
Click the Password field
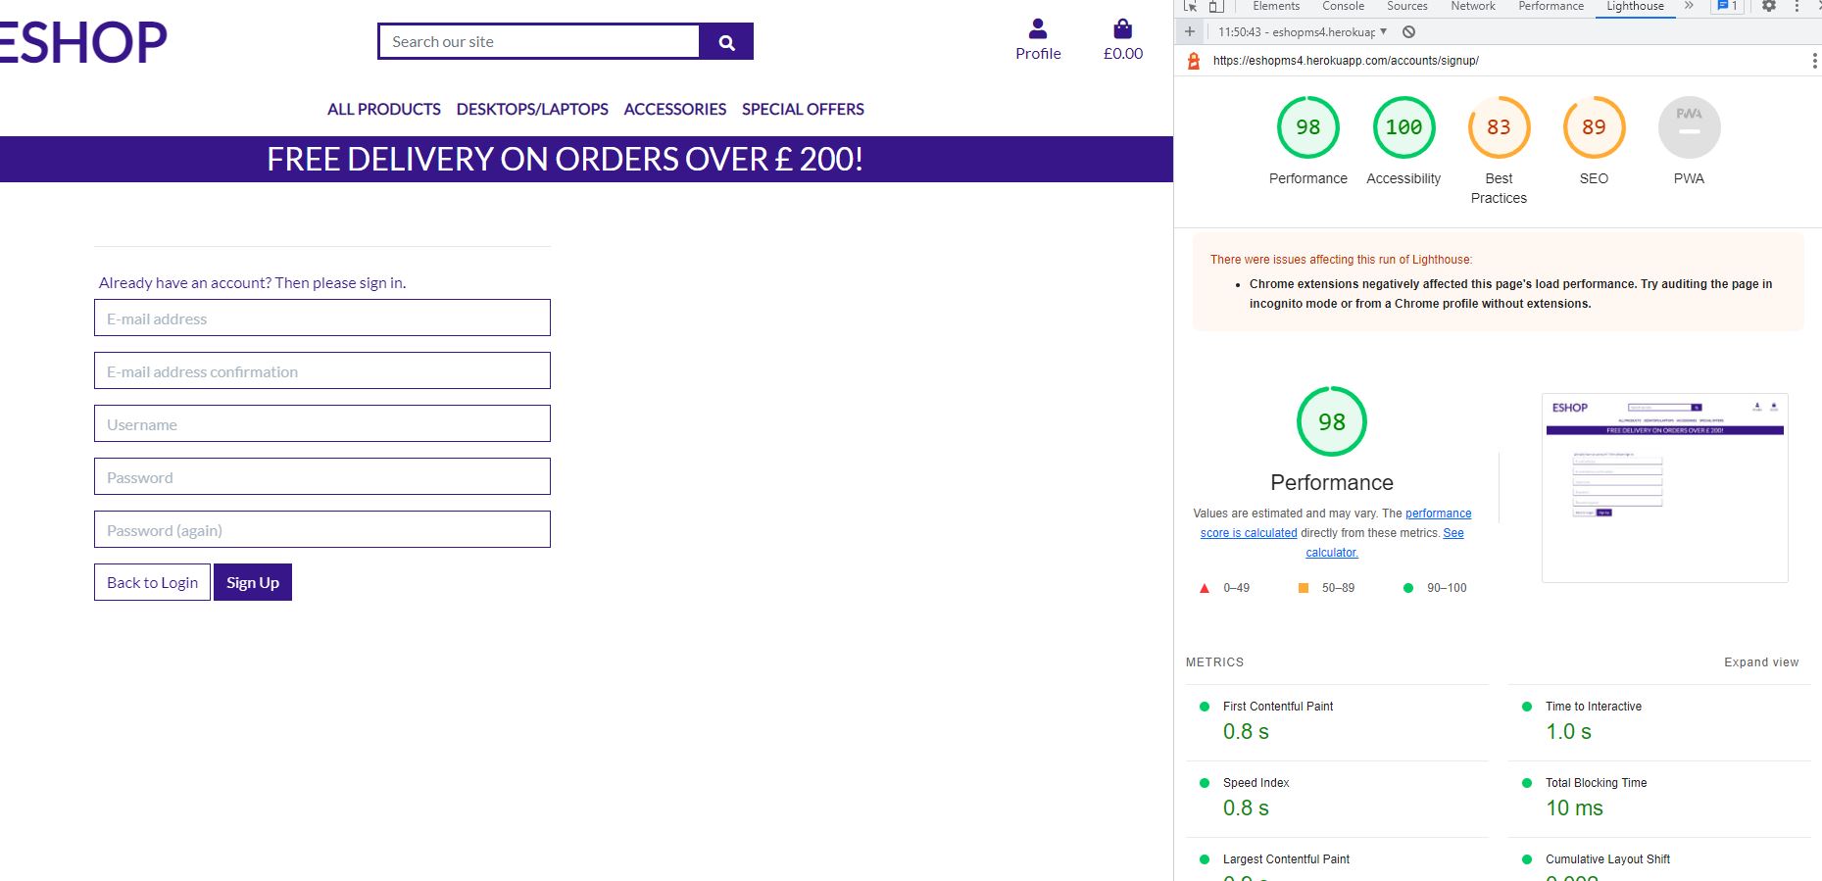(x=322, y=477)
